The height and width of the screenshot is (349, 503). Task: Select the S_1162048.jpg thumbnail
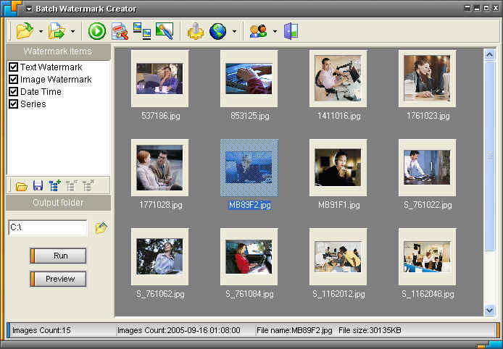coord(428,257)
